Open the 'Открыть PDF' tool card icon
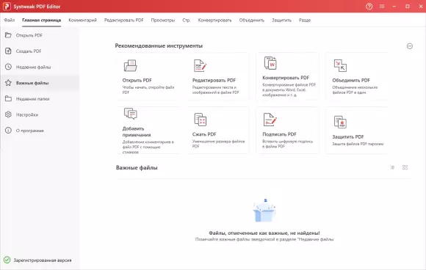The image size is (426, 270). pyautogui.click(x=131, y=66)
